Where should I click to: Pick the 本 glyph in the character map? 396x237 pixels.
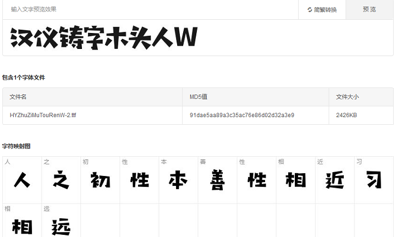(178, 180)
